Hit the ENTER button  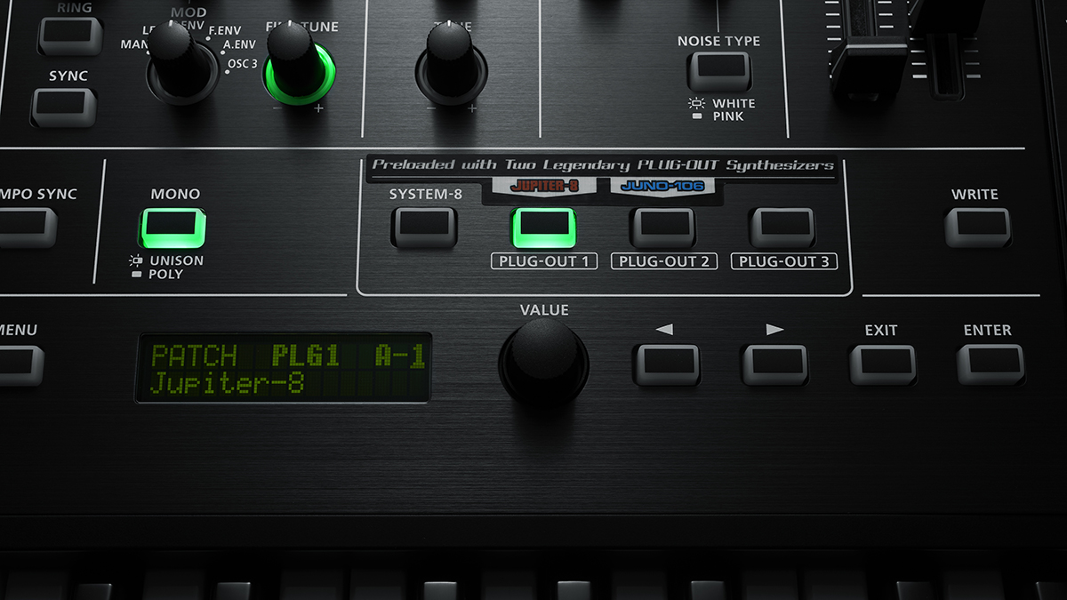pos(991,364)
